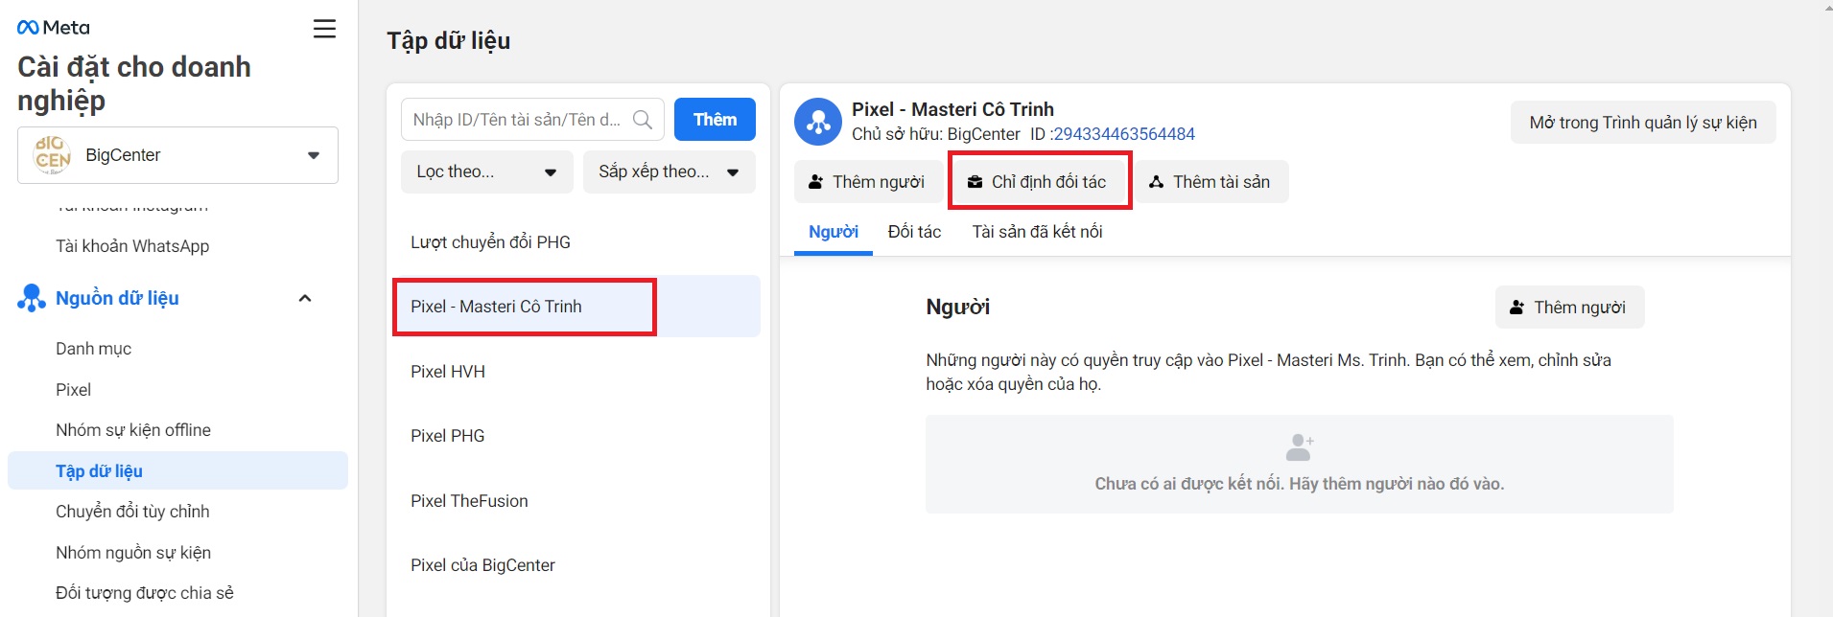The image size is (1833, 617).
Task: Click Chỉ định đối tác button
Action: (x=1037, y=182)
